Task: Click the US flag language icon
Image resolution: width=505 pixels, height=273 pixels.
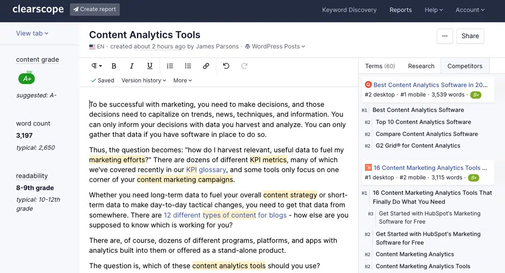Action: (92, 47)
